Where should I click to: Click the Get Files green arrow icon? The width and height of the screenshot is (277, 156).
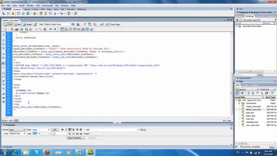pyautogui.click(x=248, y=93)
